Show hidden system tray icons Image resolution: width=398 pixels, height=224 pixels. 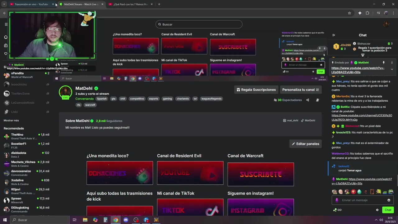click(x=376, y=220)
